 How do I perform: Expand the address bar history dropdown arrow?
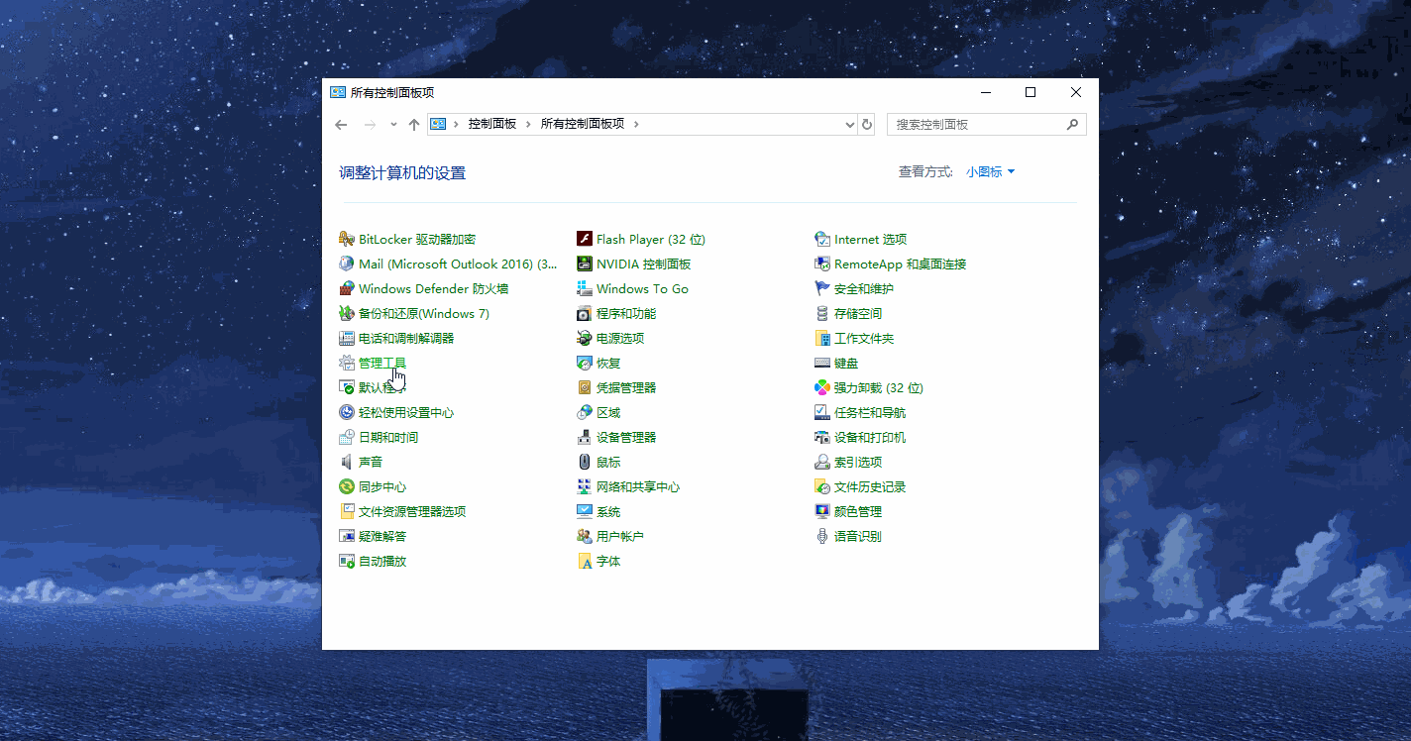point(850,124)
